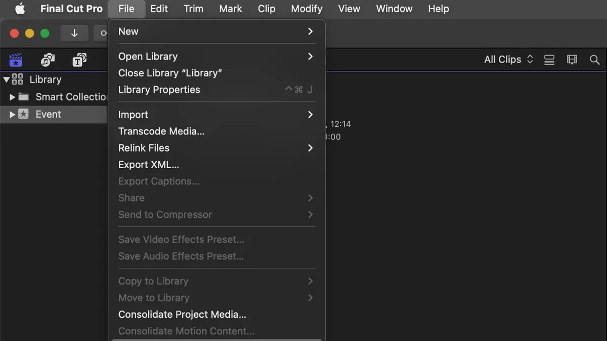Screen dimensions: 607x341
Task: Choose Library Properties
Action: (x=216, y=89)
